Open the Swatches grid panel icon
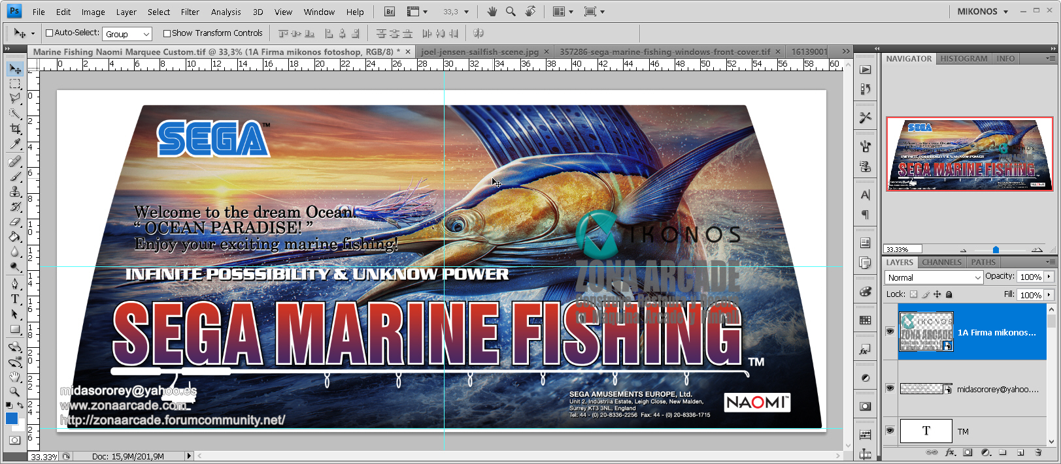Image resolution: width=1061 pixels, height=464 pixels. [x=866, y=320]
